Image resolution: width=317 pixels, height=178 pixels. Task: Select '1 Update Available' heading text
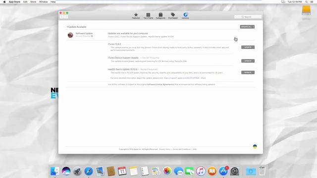(x=76, y=27)
